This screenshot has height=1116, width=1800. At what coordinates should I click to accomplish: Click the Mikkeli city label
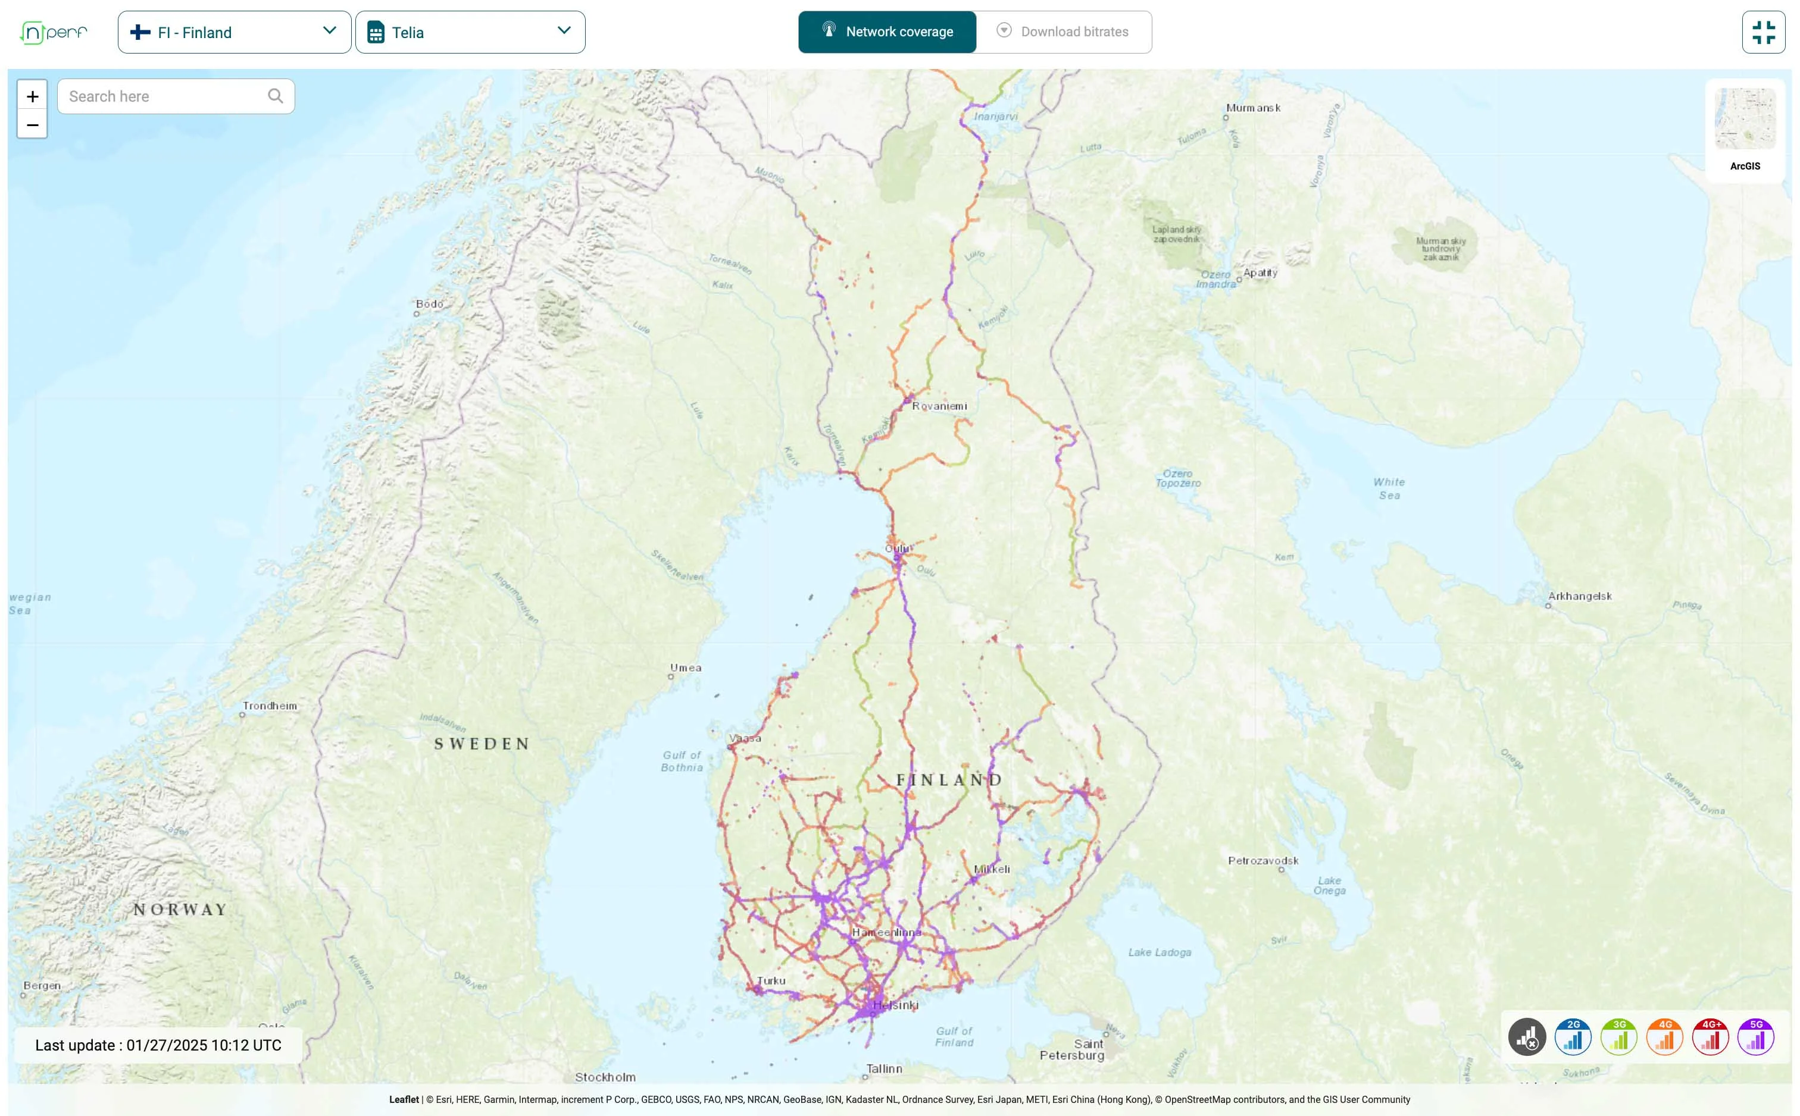[992, 869]
